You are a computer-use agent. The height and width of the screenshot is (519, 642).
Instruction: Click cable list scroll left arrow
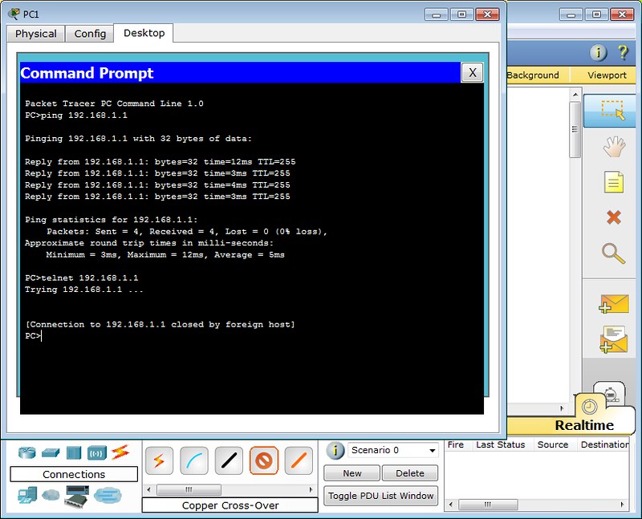point(148,489)
